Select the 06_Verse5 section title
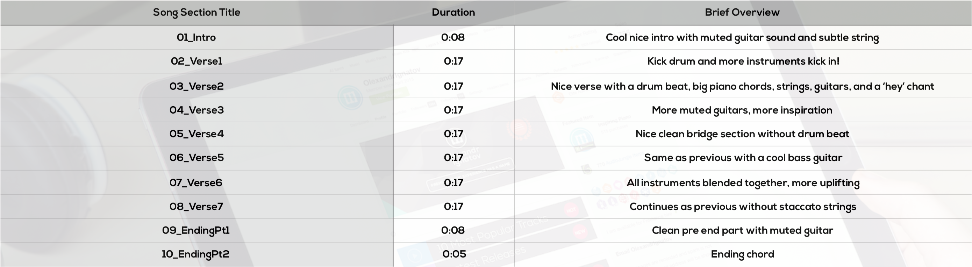The width and height of the screenshot is (972, 267). (196, 158)
